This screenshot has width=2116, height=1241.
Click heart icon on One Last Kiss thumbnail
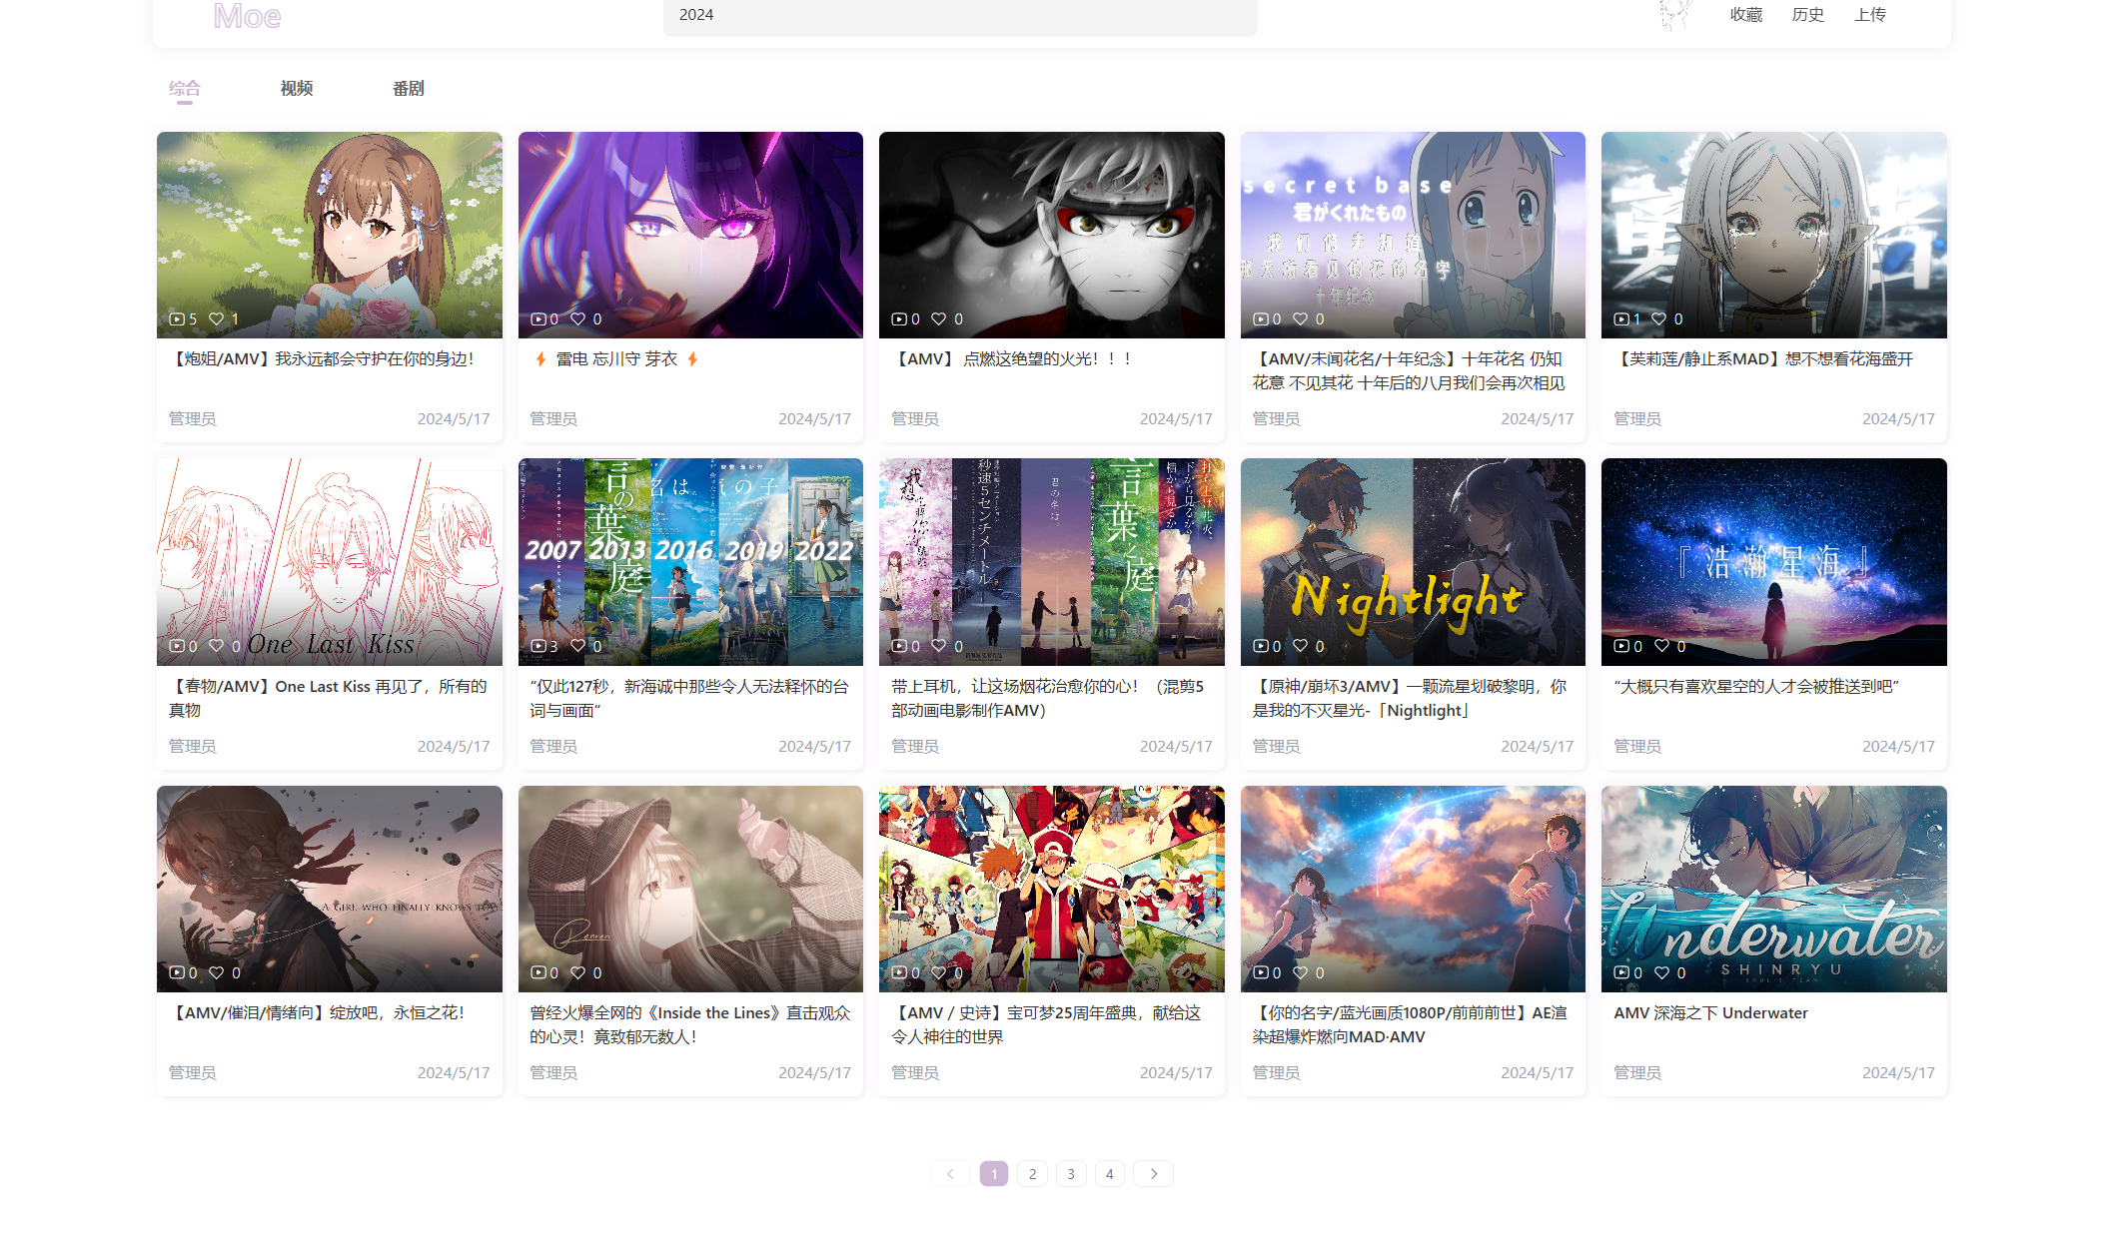(216, 646)
